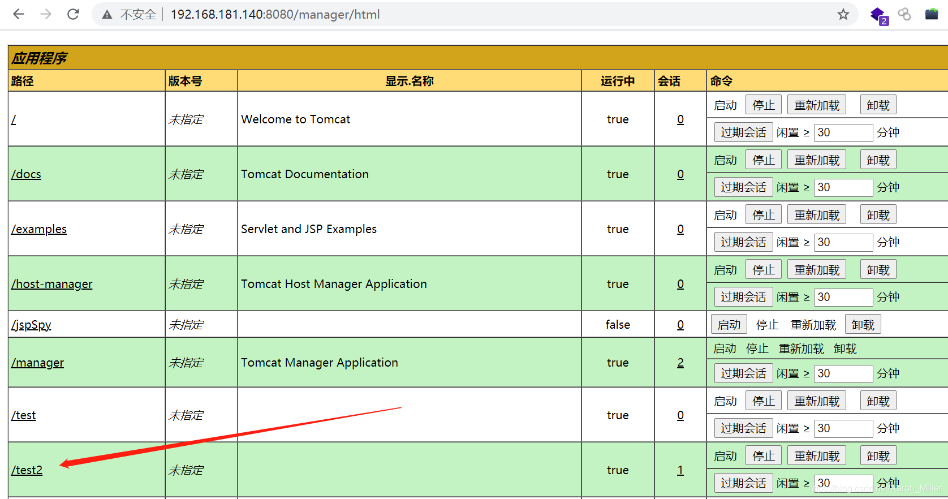The height and width of the screenshot is (499, 948).
Task: Open the /test application link
Action: (23, 415)
